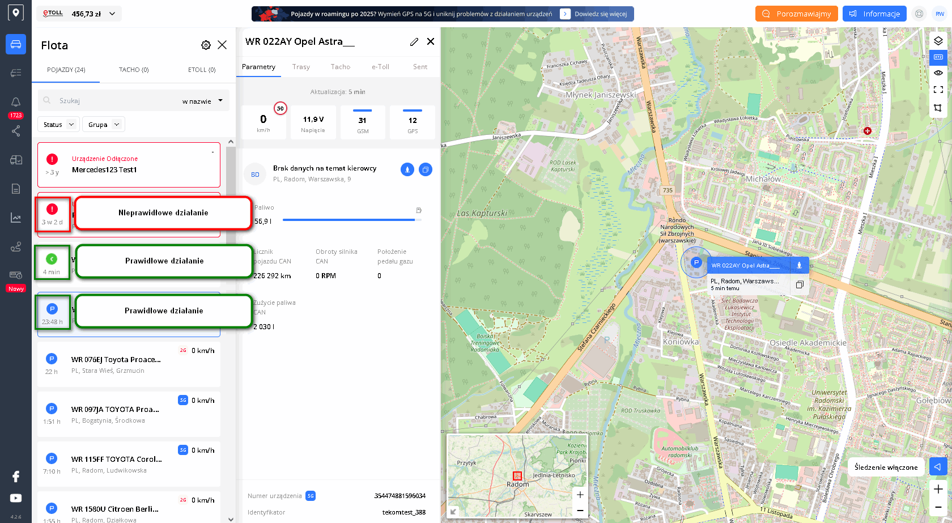
Task: Open the Grupa filter dropdown
Action: (104, 125)
